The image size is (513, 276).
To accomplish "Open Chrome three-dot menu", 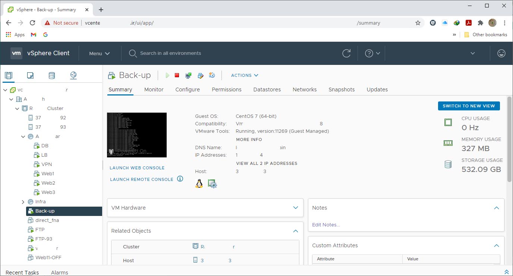I will point(504,23).
